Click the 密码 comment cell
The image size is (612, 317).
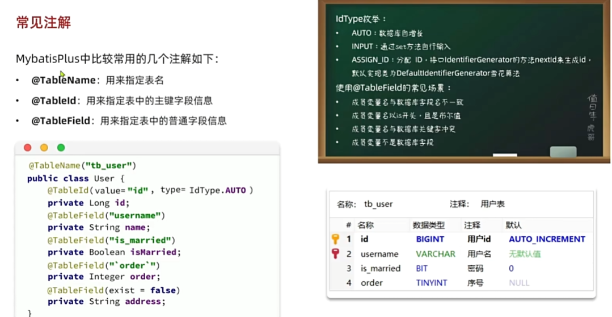pos(475,269)
